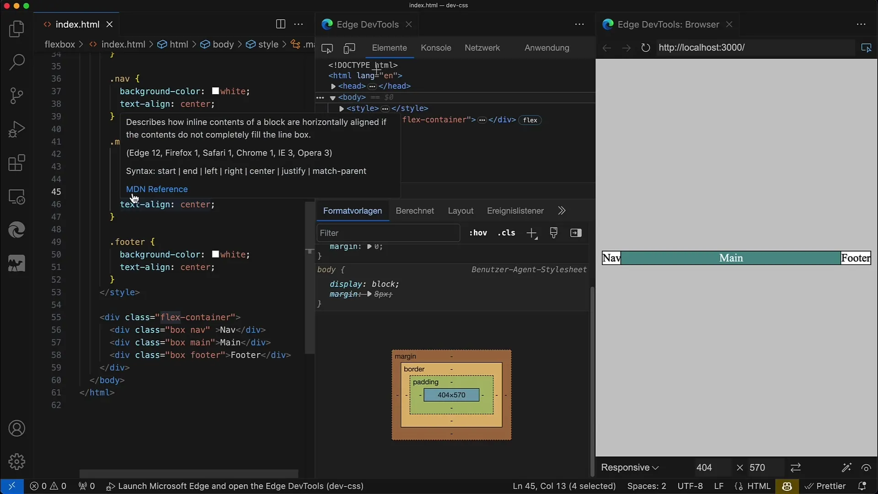The height and width of the screenshot is (494, 878).
Task: Open the remote window indicator in status bar
Action: 12,486
